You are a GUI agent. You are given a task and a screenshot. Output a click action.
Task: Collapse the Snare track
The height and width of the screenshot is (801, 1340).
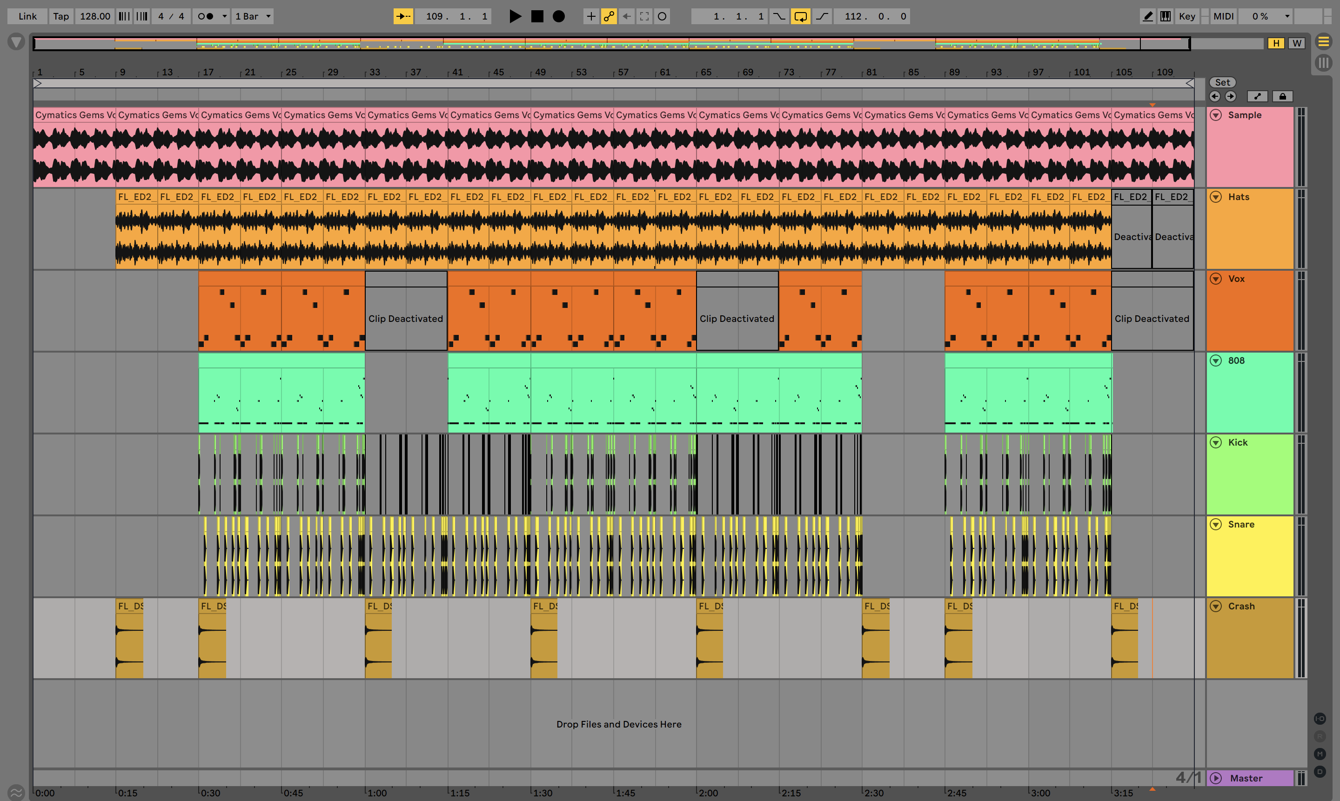point(1216,525)
